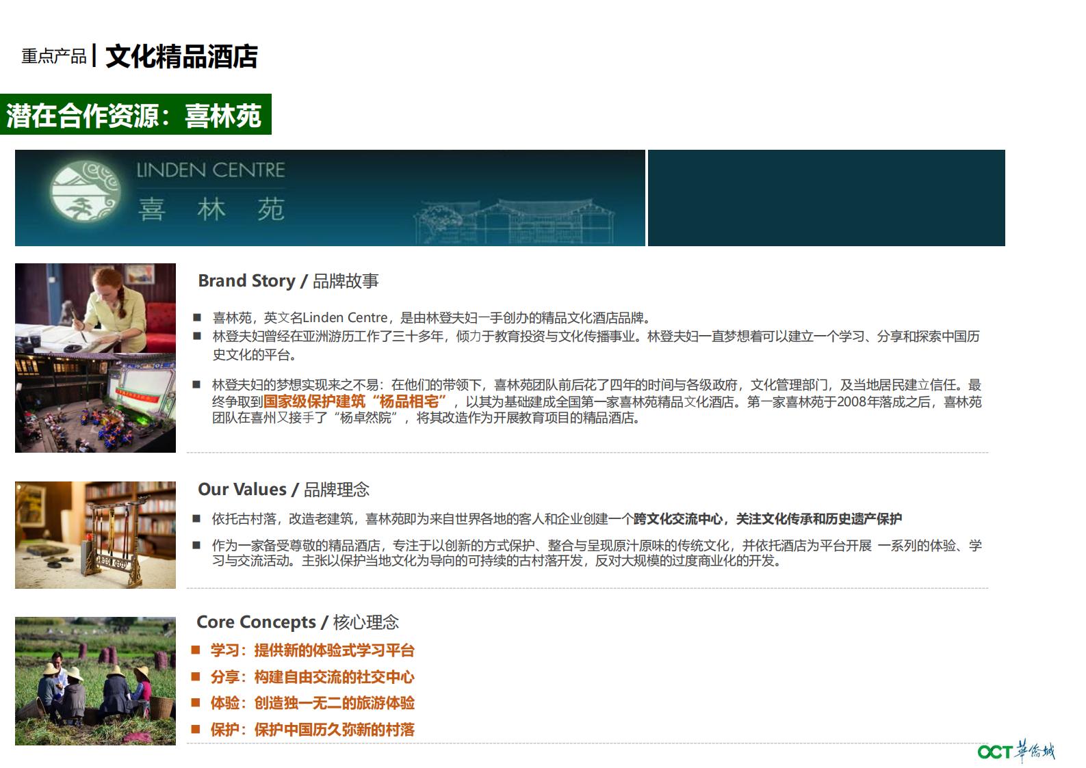Click the OCT 华侨城 logo
Screen dimensions: 1086x768
1016,751
